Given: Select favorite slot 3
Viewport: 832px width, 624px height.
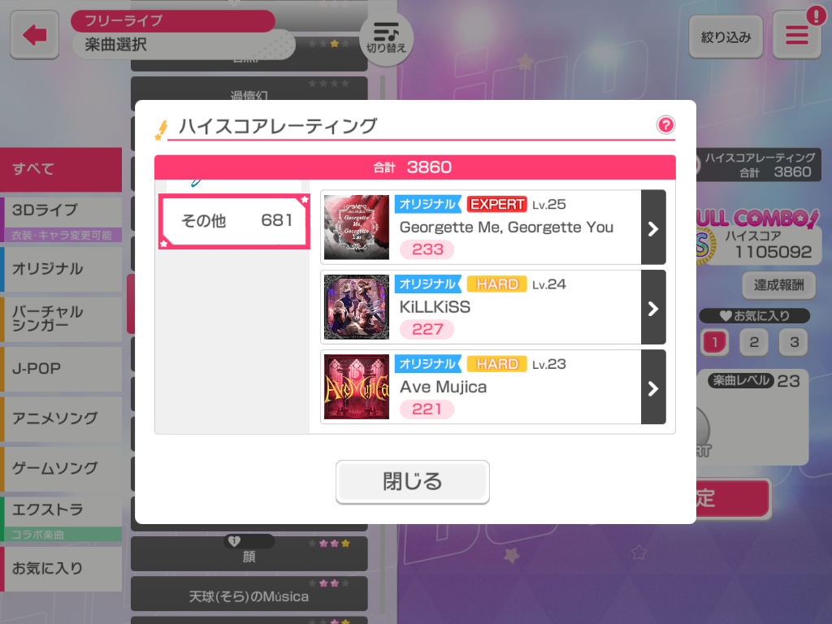Looking at the screenshot, I should (794, 342).
